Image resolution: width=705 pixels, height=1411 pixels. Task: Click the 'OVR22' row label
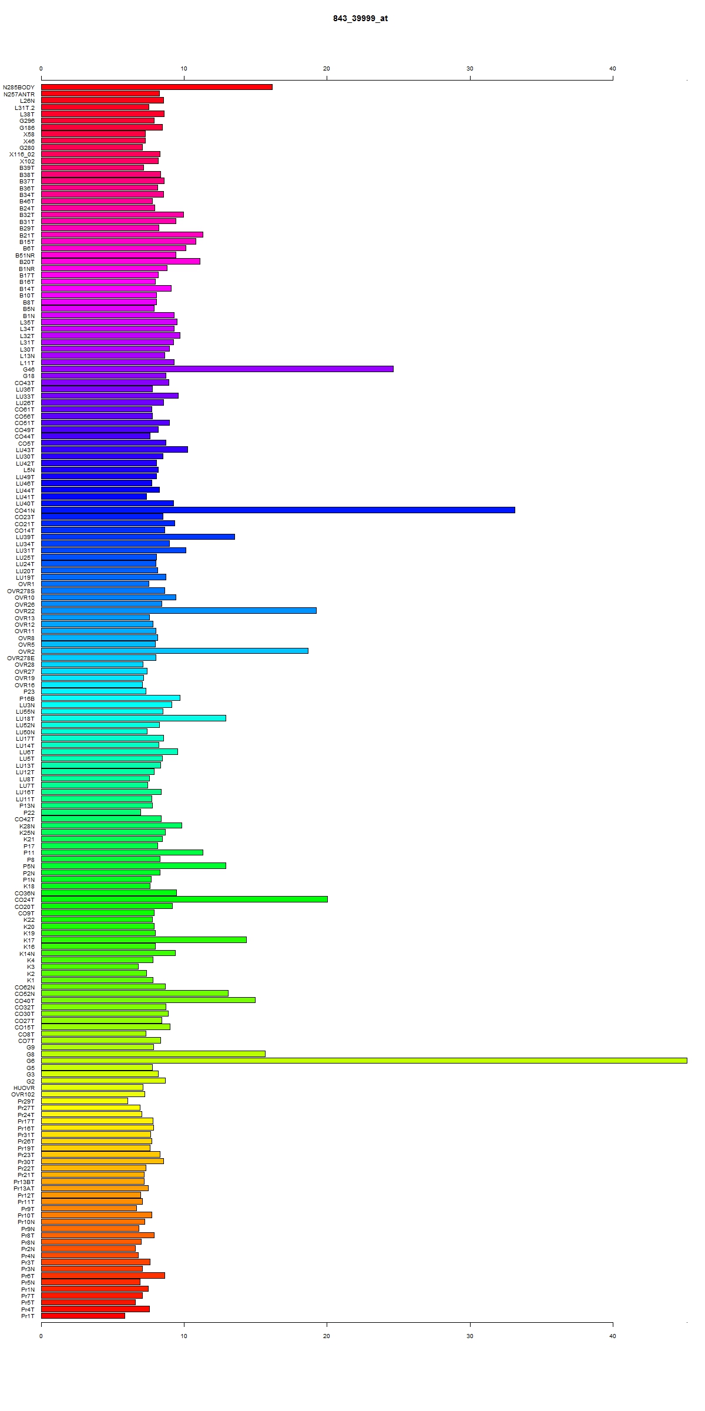25,611
